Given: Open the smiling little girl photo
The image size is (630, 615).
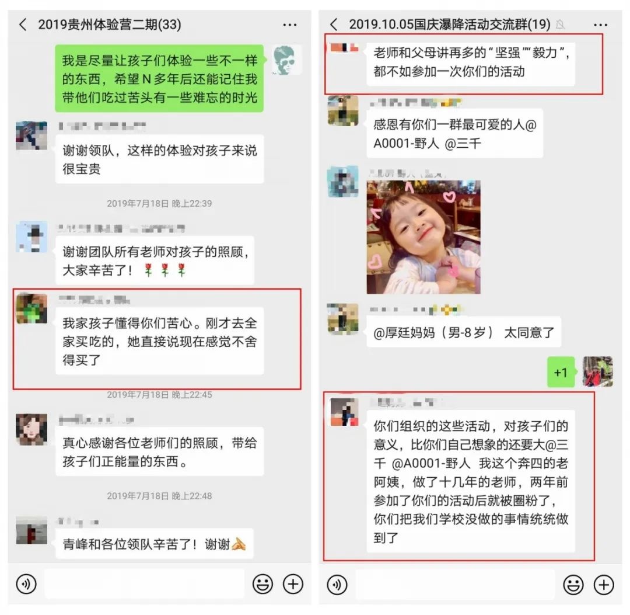Looking at the screenshot, I should (423, 237).
